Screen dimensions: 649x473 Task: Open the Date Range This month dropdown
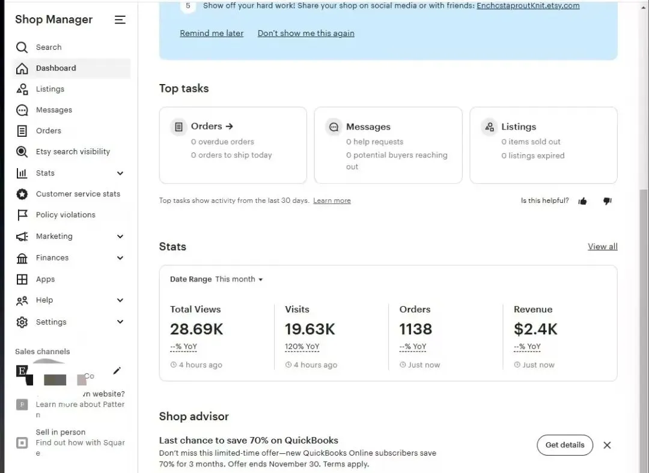coord(239,279)
